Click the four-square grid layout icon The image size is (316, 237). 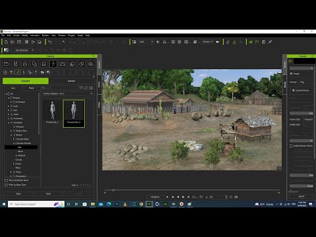coord(180,42)
